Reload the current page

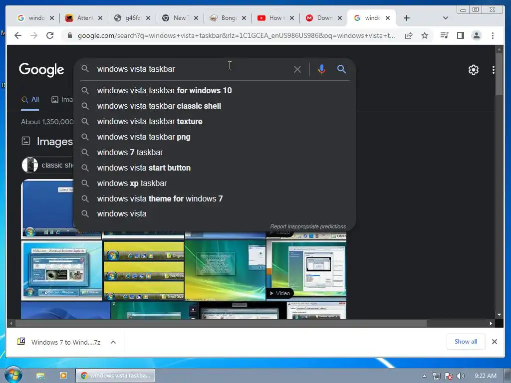click(50, 35)
